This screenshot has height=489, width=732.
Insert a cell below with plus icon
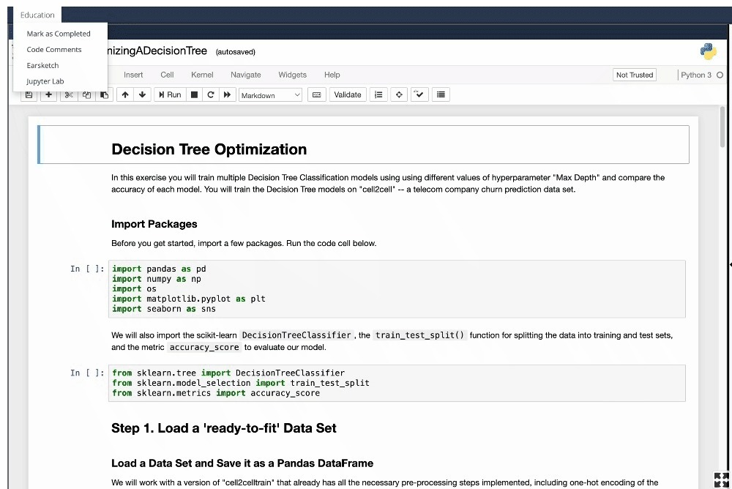tap(48, 95)
